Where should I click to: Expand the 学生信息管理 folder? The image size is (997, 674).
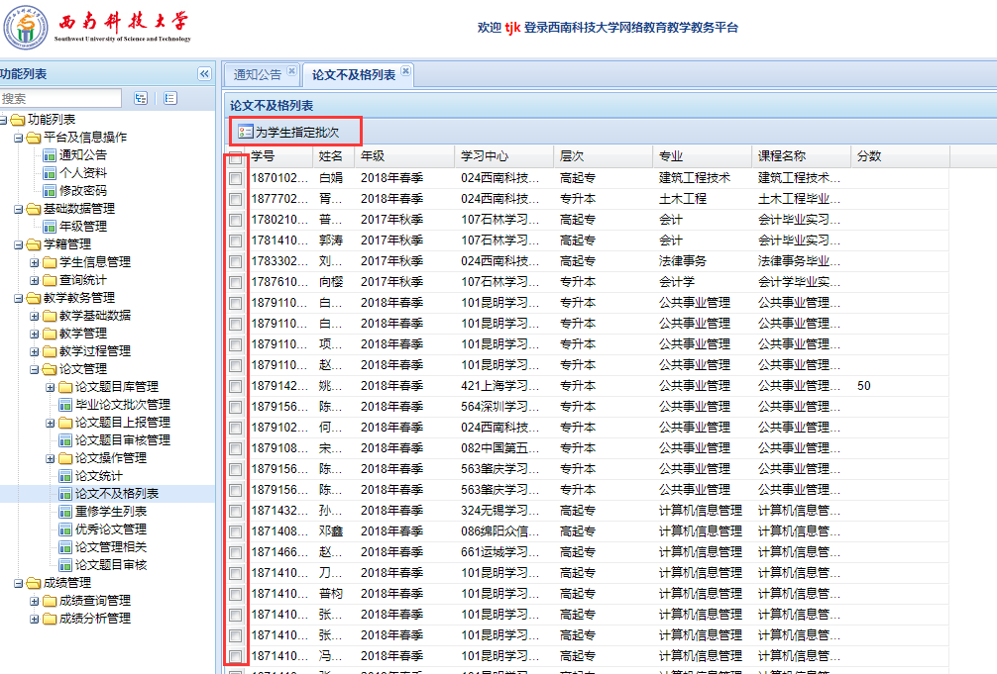[x=35, y=262]
